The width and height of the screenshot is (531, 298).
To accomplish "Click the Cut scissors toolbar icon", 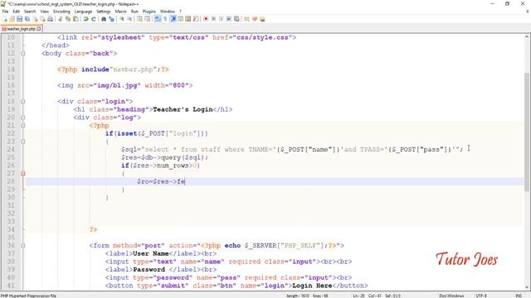I will click(61, 19).
